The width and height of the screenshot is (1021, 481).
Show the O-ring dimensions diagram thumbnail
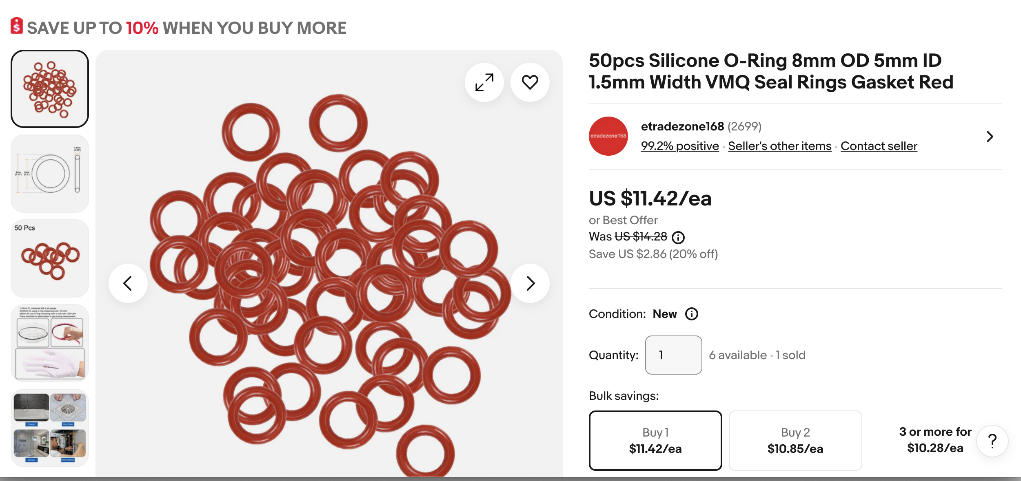(x=50, y=174)
